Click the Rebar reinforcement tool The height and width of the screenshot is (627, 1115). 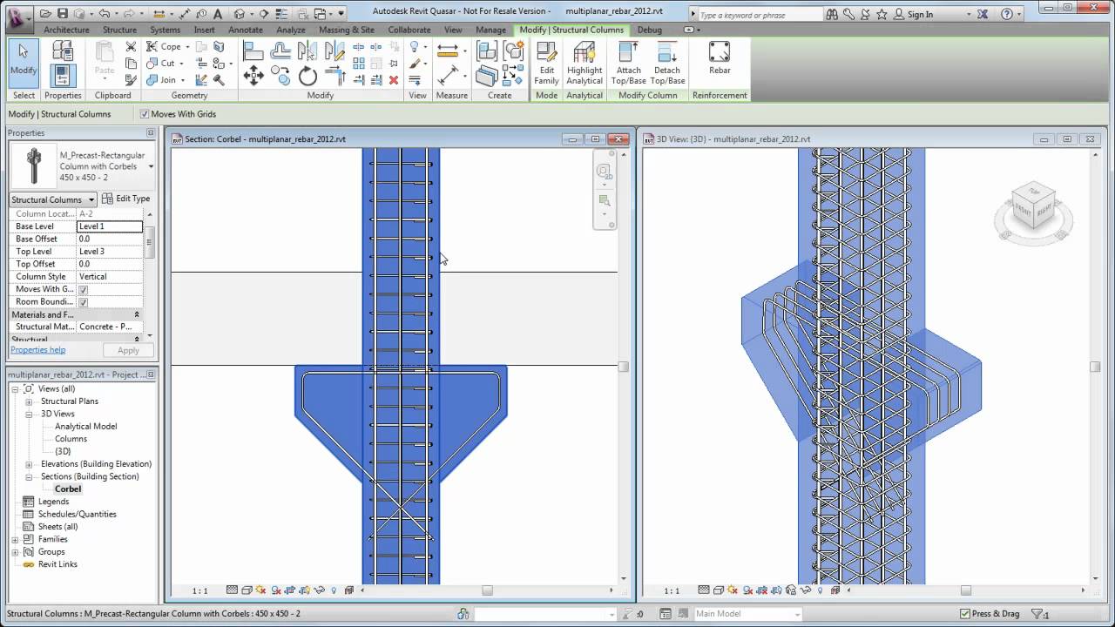[720, 59]
